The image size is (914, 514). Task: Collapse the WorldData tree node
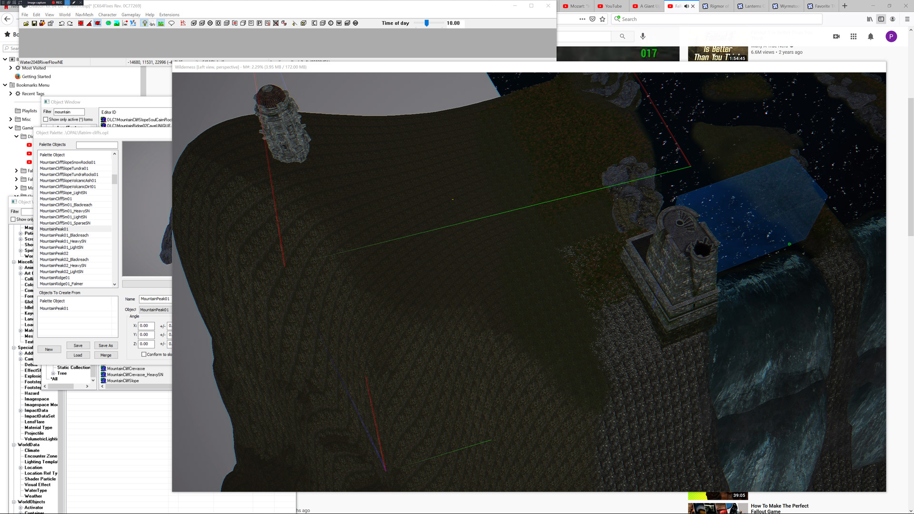point(14,445)
